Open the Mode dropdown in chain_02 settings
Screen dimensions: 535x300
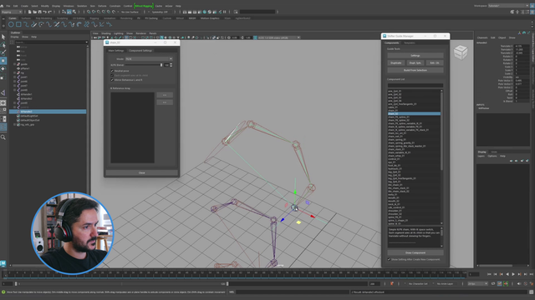tap(149, 59)
